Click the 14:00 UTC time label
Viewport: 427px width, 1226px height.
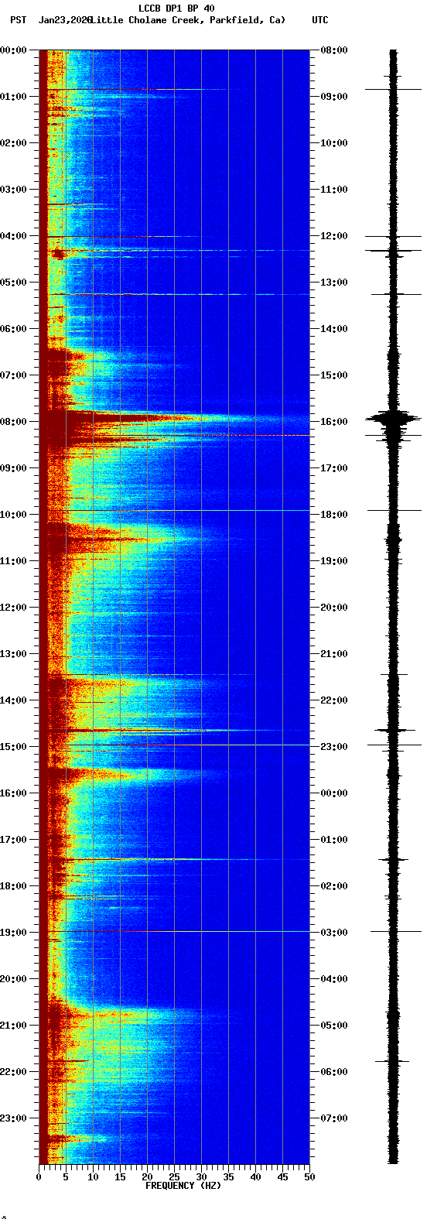click(334, 329)
